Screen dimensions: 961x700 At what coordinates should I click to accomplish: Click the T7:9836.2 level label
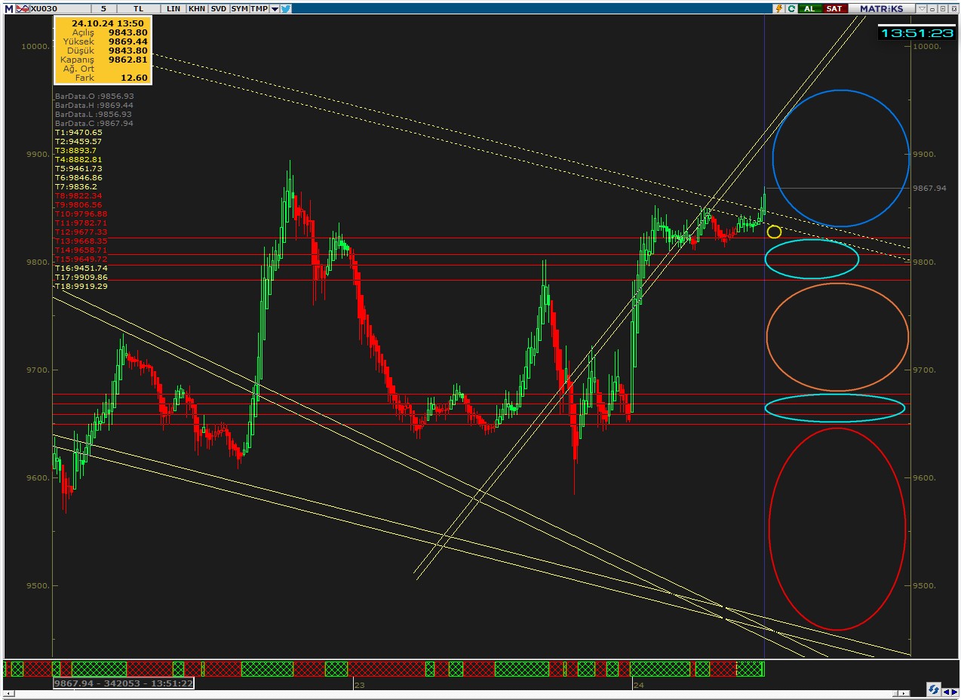point(75,186)
